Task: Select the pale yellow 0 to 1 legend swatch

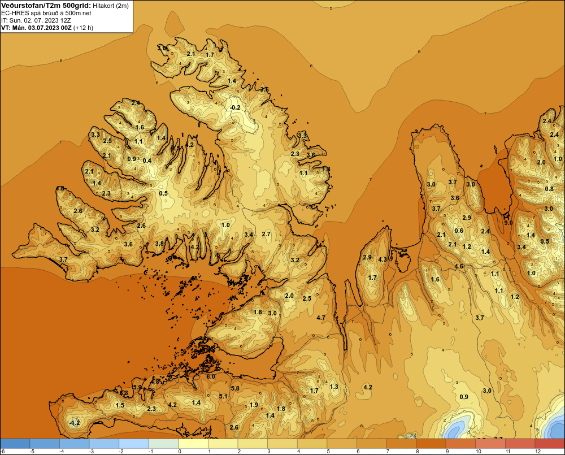Action: coord(193,443)
